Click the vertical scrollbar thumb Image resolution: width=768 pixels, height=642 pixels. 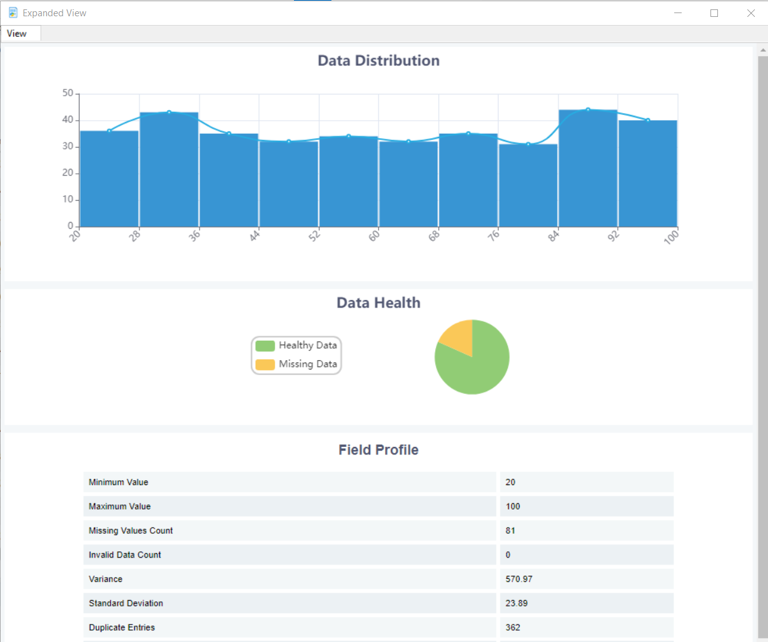762,344
